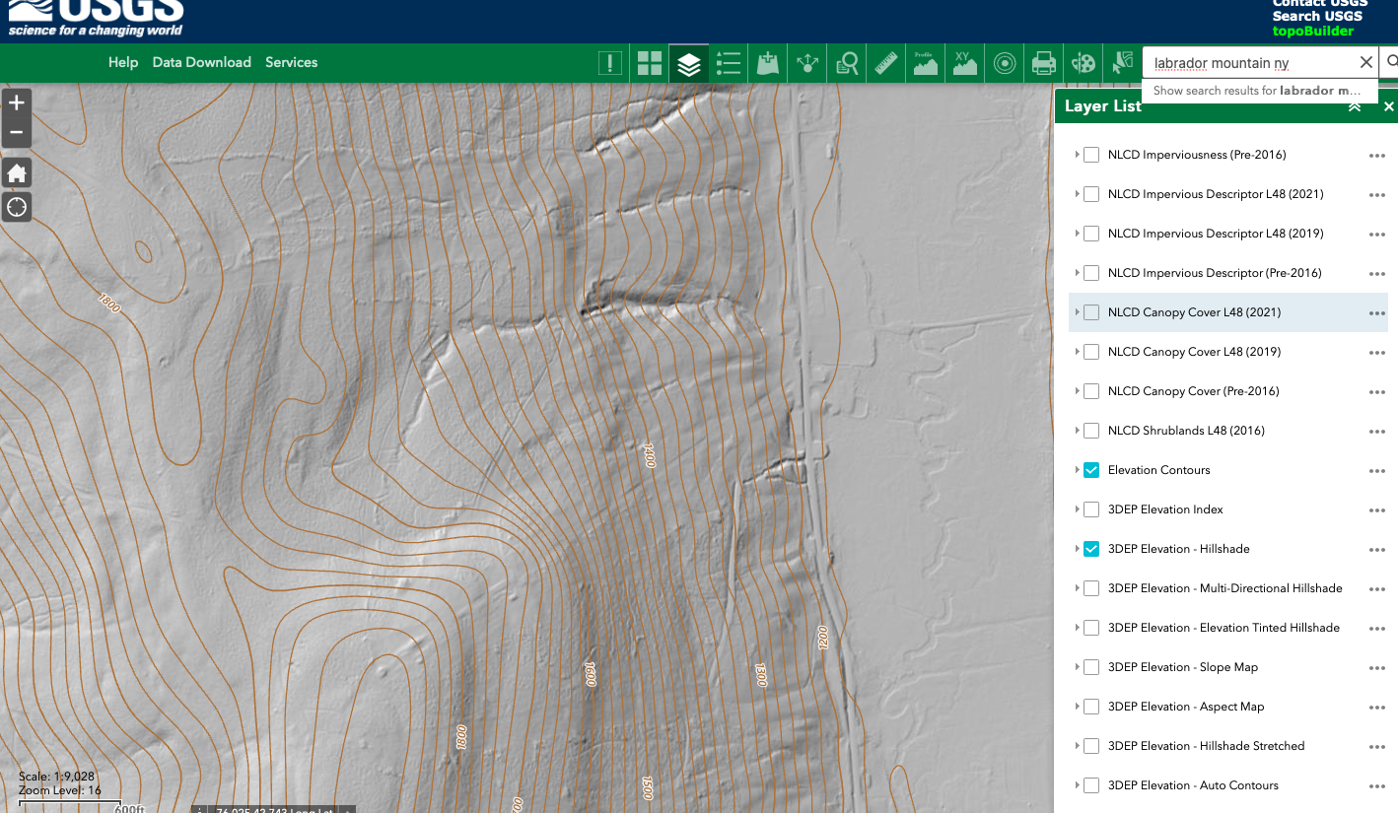Select the NLCD Impervious Descriptor L48 (2019) label
This screenshot has width=1398, height=813.
coord(1216,234)
